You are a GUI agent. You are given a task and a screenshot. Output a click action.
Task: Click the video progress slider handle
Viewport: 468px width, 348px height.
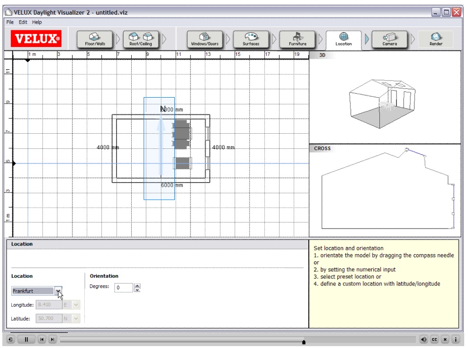304,342
